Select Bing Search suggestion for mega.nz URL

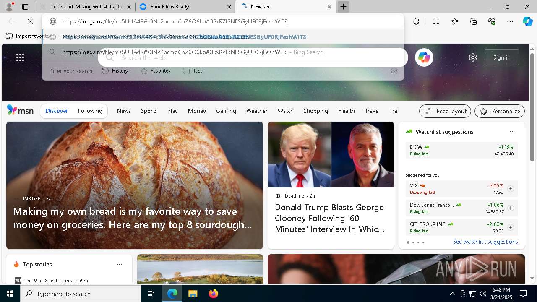coord(223,52)
